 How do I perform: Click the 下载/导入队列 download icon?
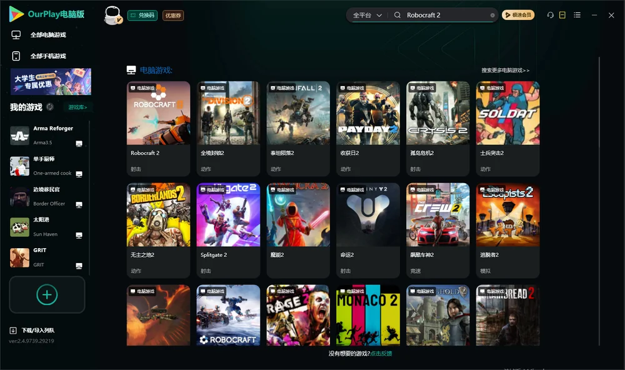tap(13, 330)
